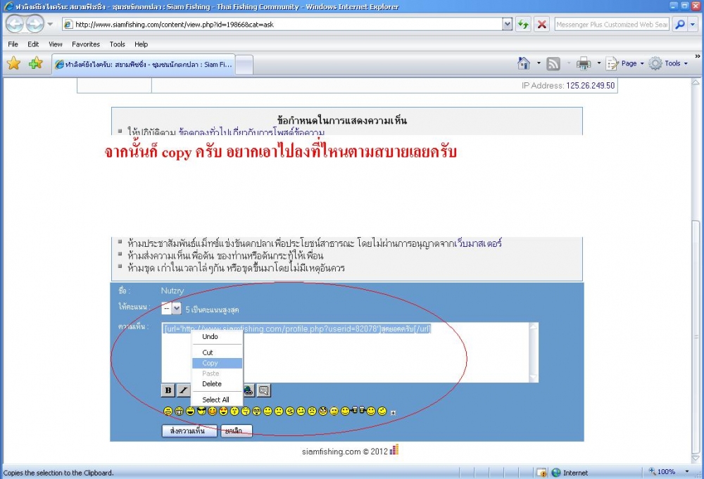Click the insert link globe icon
Viewport: 704px width, 479px height.
[249, 390]
